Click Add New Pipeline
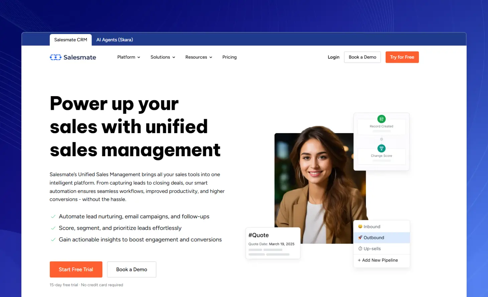 point(378,260)
